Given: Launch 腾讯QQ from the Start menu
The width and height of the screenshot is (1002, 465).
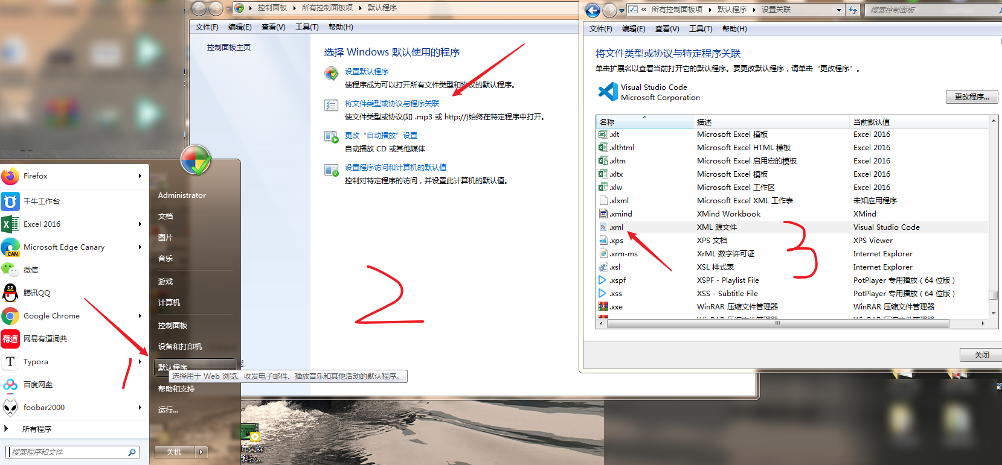Looking at the screenshot, I should [72, 293].
